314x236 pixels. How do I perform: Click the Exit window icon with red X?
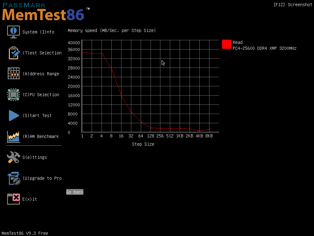click(13, 199)
